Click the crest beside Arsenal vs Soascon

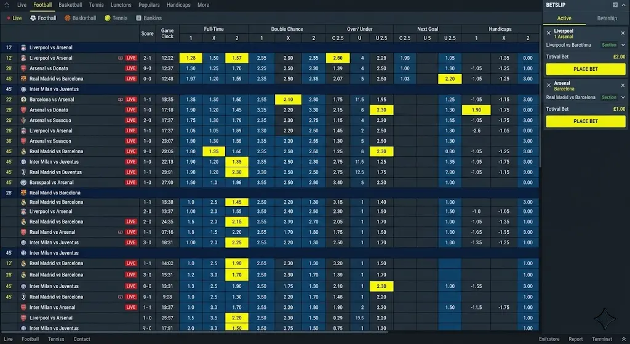23,141
